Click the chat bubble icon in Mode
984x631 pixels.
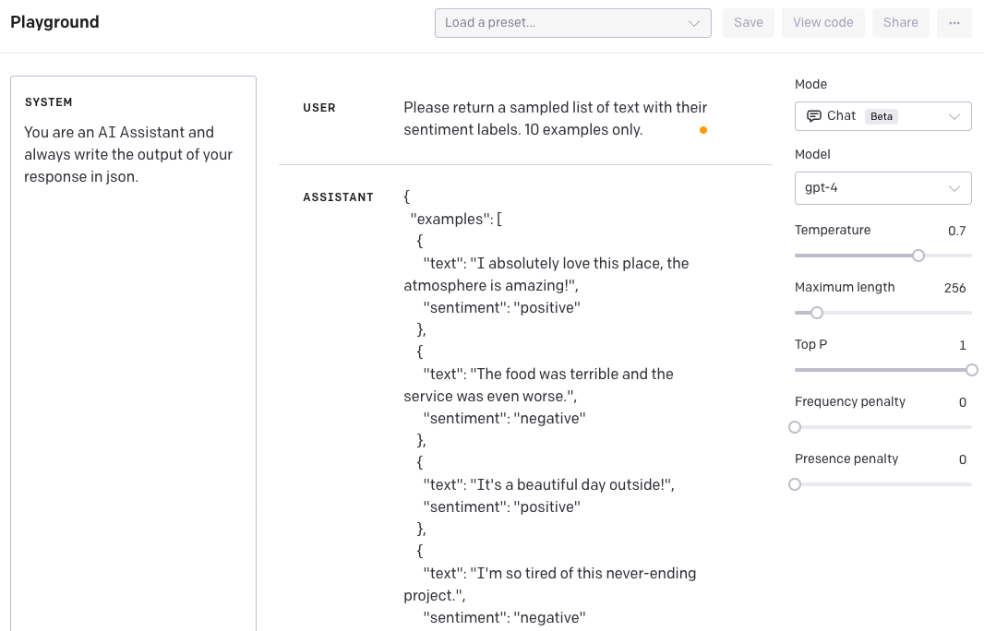pyautogui.click(x=814, y=116)
